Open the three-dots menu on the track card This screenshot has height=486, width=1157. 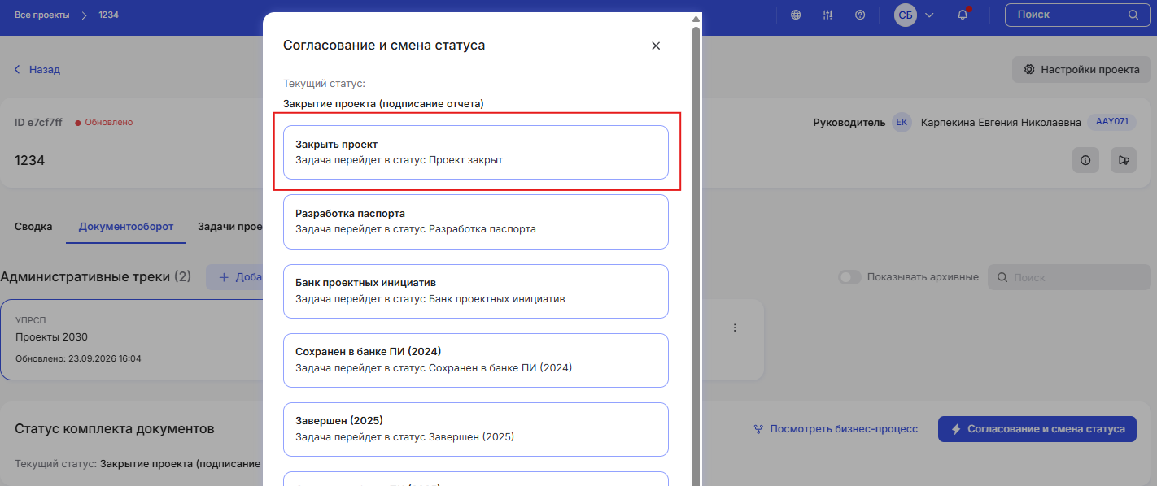pos(735,328)
